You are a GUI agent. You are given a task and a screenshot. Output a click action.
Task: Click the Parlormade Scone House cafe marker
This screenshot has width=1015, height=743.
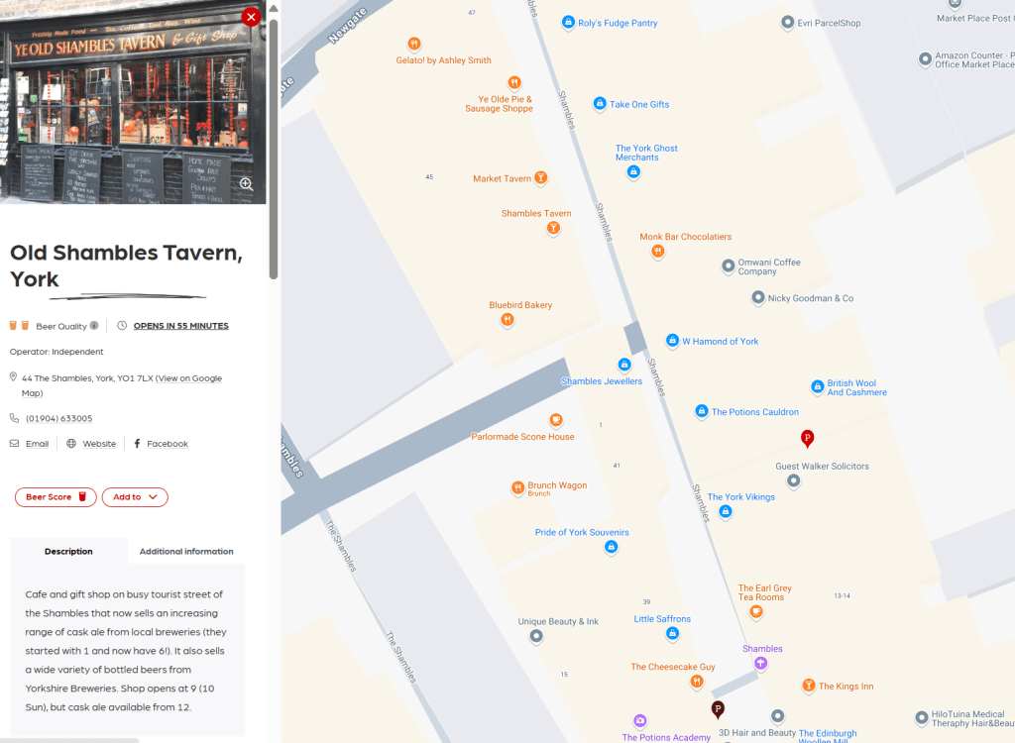point(556,420)
